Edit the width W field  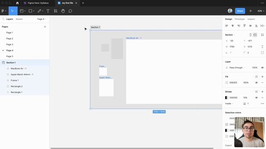(233, 47)
